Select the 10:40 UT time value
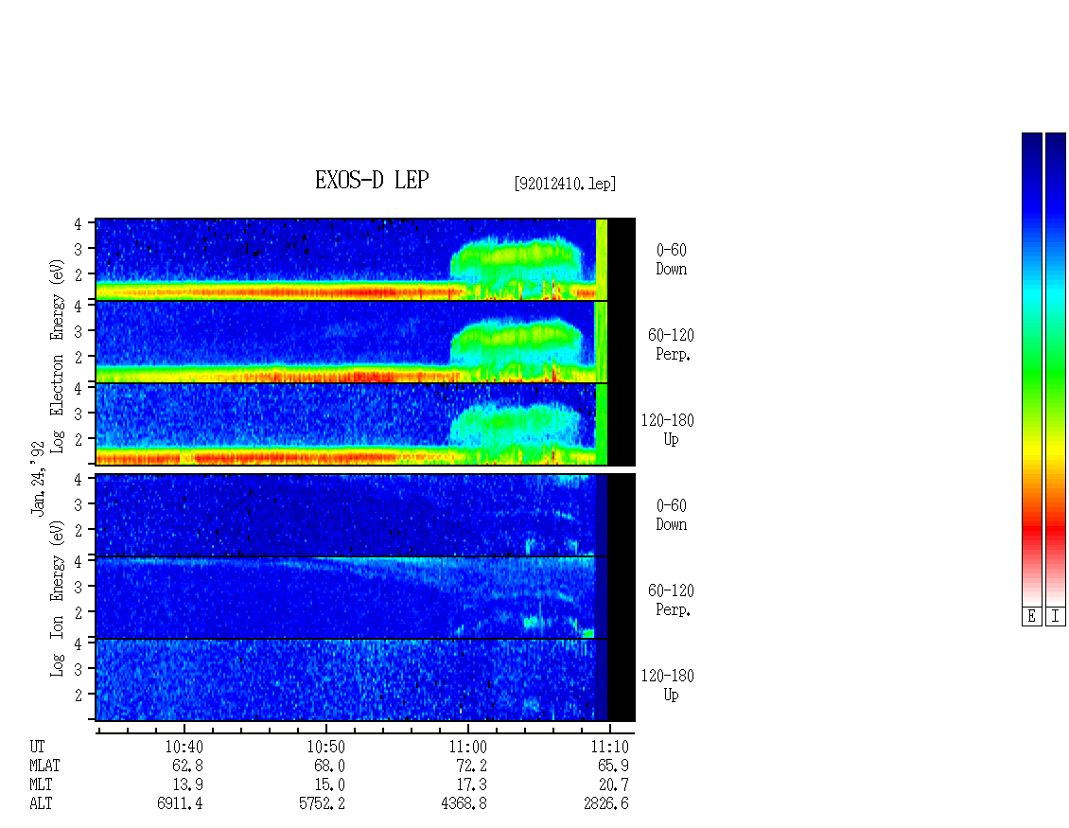 coord(184,747)
